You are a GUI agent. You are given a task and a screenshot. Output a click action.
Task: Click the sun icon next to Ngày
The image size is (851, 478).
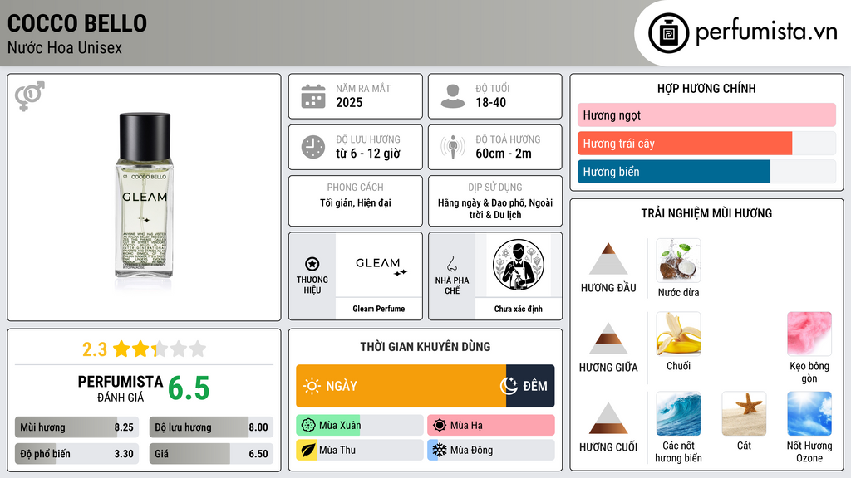(x=312, y=386)
